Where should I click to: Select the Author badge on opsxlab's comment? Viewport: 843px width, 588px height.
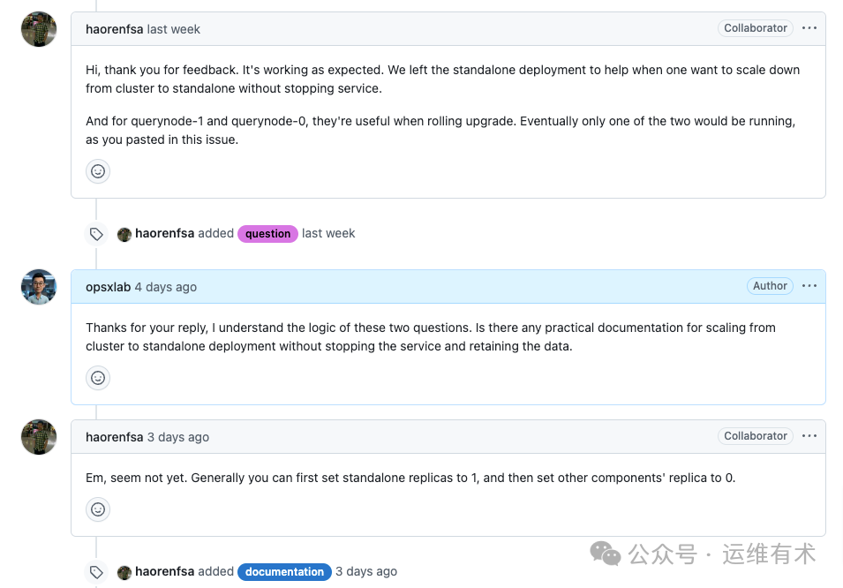[769, 285]
